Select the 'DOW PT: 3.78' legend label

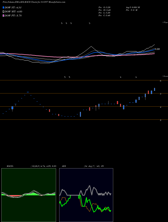pos(13,15)
